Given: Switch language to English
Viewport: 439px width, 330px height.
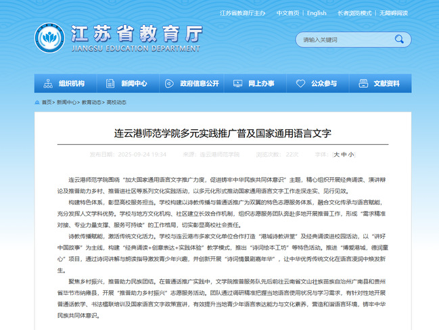Looking at the screenshot, I should (x=316, y=13).
